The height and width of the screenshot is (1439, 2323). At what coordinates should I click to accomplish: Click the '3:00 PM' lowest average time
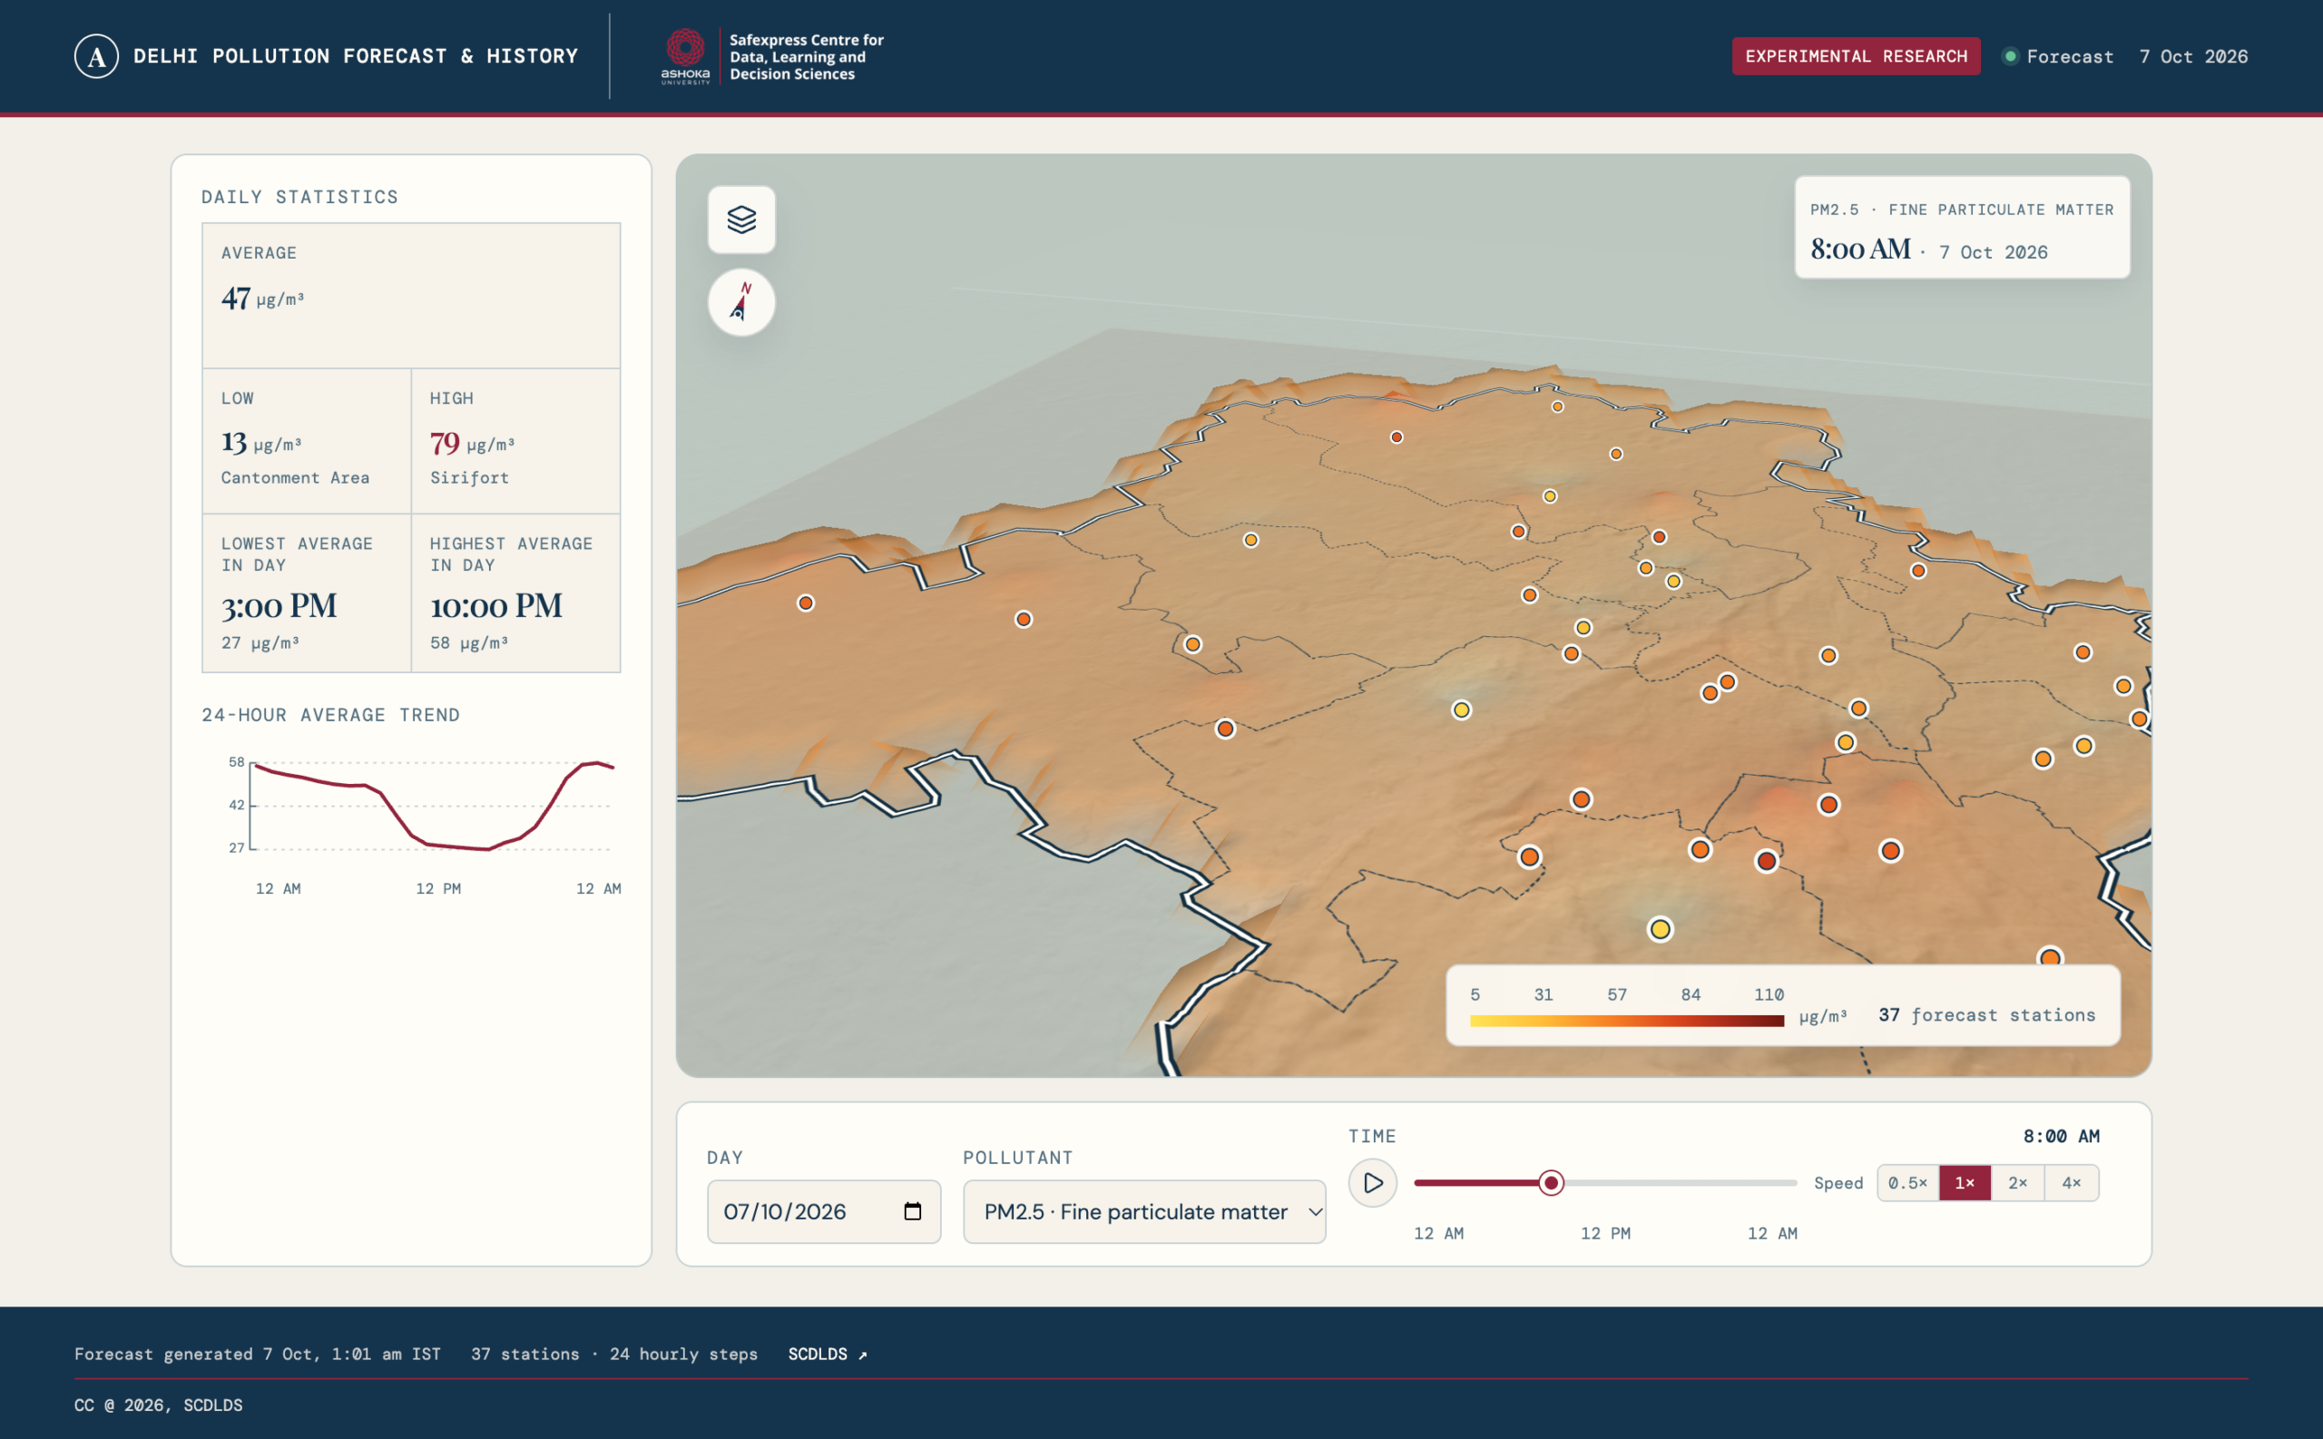[x=279, y=606]
